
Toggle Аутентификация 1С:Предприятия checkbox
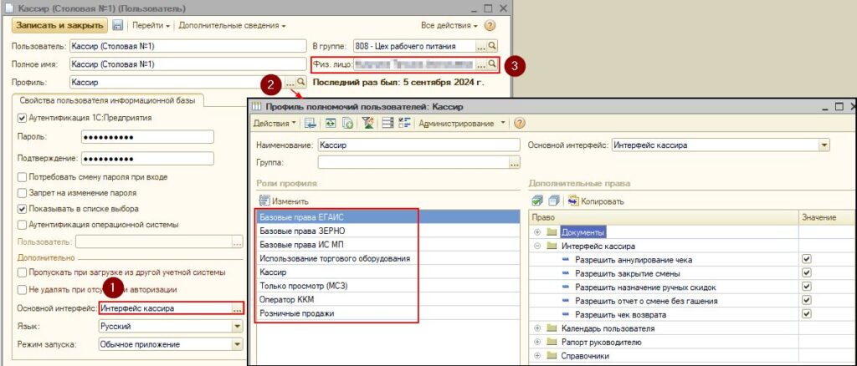pyautogui.click(x=22, y=117)
